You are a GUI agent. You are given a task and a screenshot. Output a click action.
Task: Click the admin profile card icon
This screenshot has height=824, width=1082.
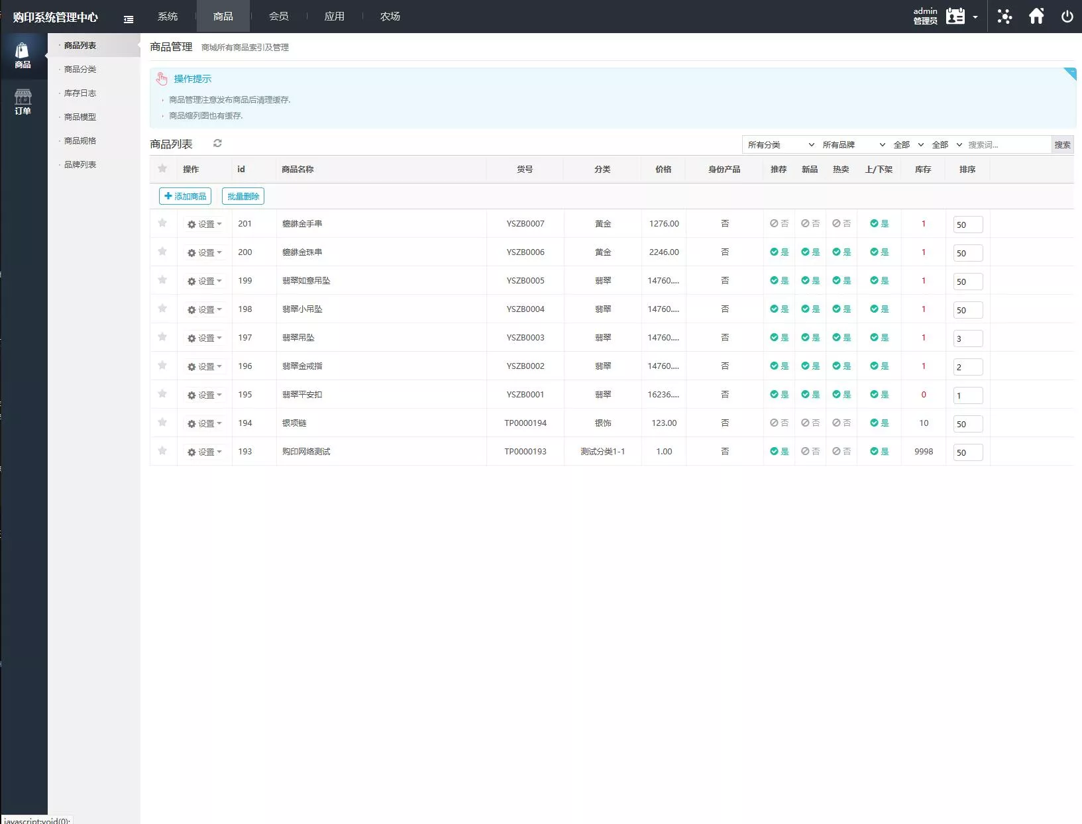pyautogui.click(x=955, y=17)
